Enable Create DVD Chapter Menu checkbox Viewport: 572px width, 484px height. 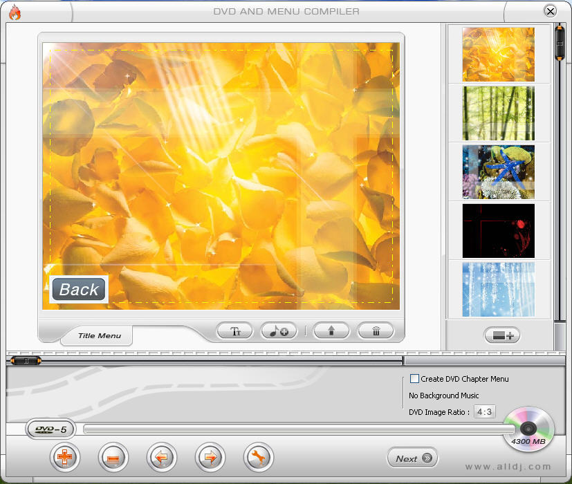coord(415,379)
